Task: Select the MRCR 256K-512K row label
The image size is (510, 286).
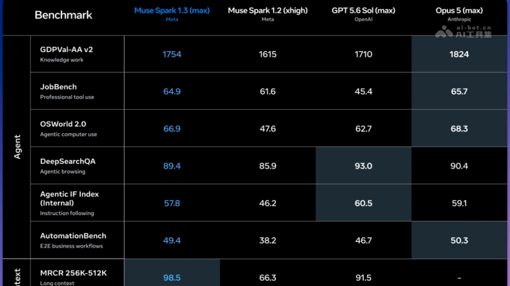Action: coord(73,277)
